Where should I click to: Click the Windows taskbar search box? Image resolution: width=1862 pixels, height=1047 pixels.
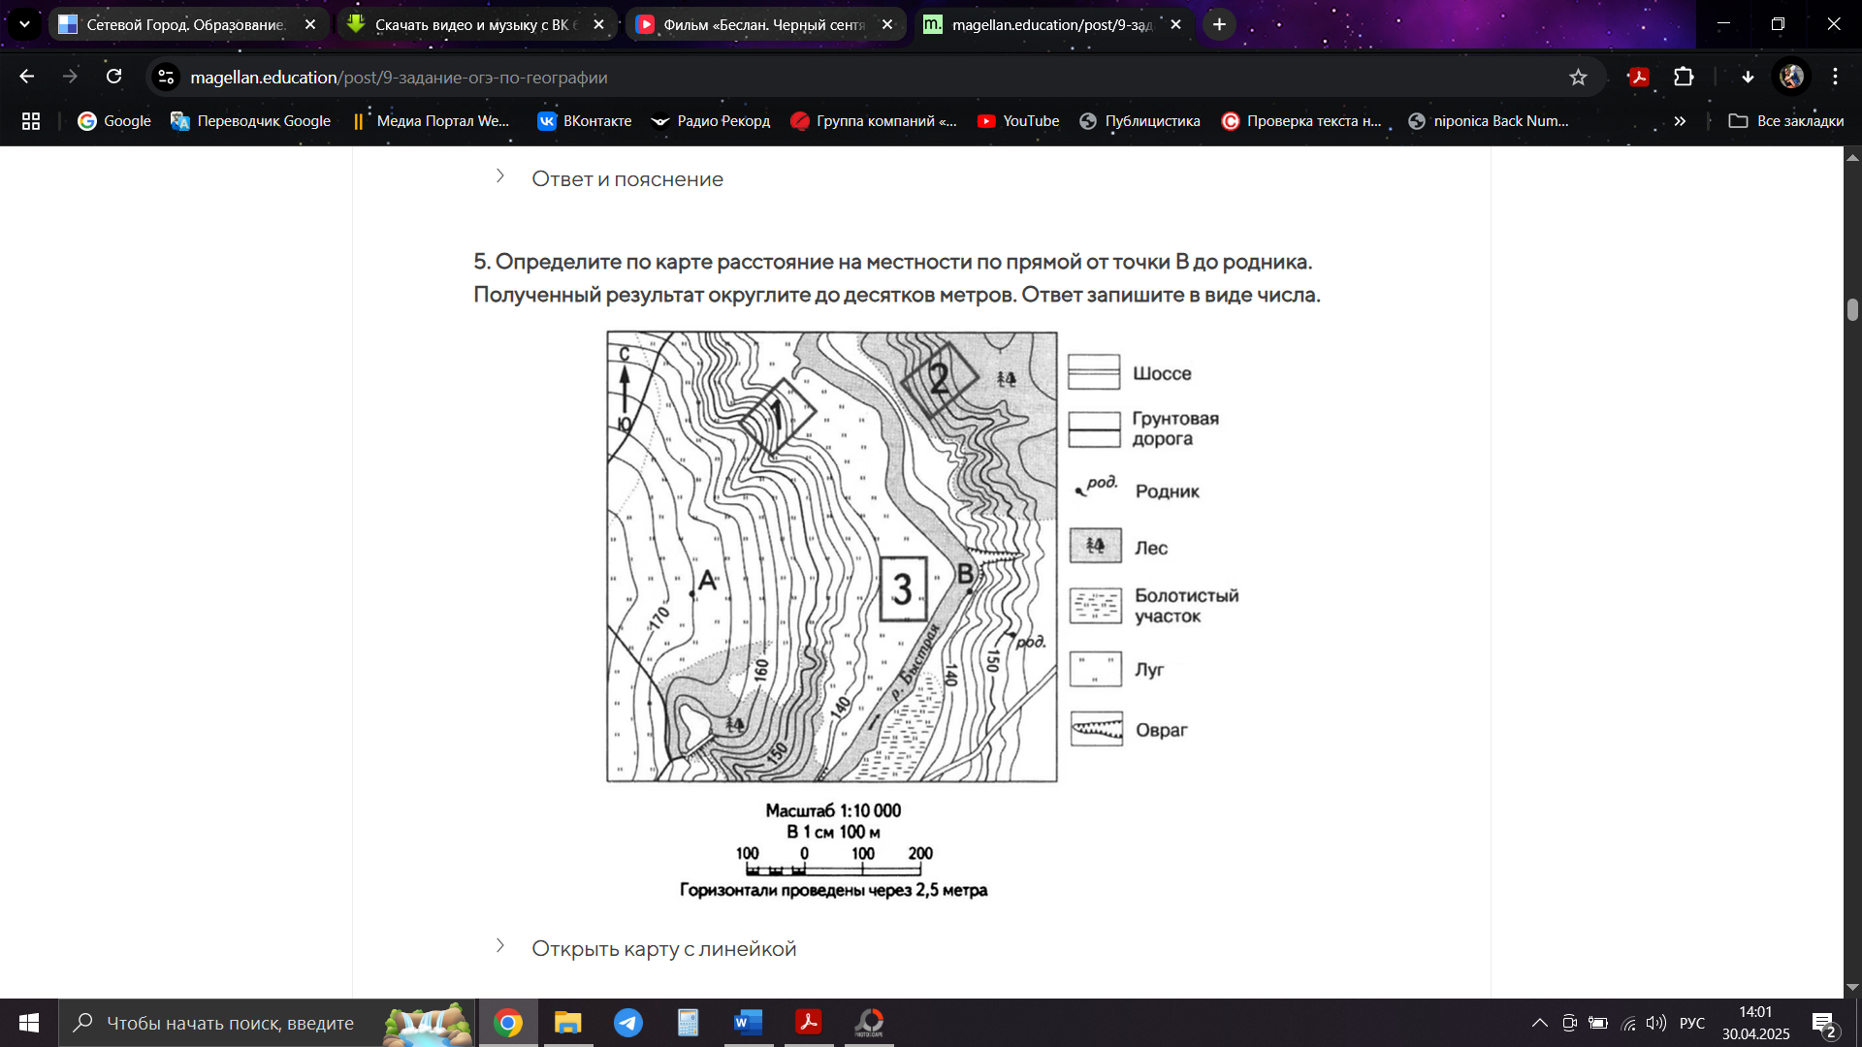pyautogui.click(x=267, y=1023)
